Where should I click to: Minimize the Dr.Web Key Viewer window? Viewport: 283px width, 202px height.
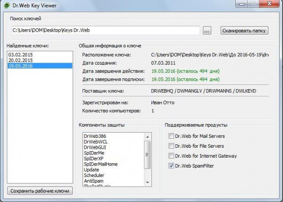(241, 4)
